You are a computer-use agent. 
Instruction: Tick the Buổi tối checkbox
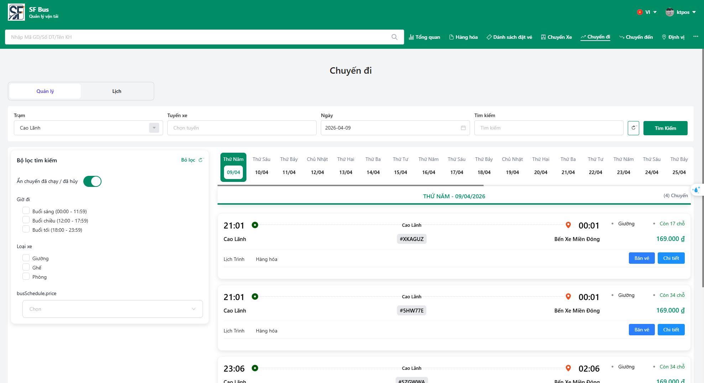tap(26, 229)
